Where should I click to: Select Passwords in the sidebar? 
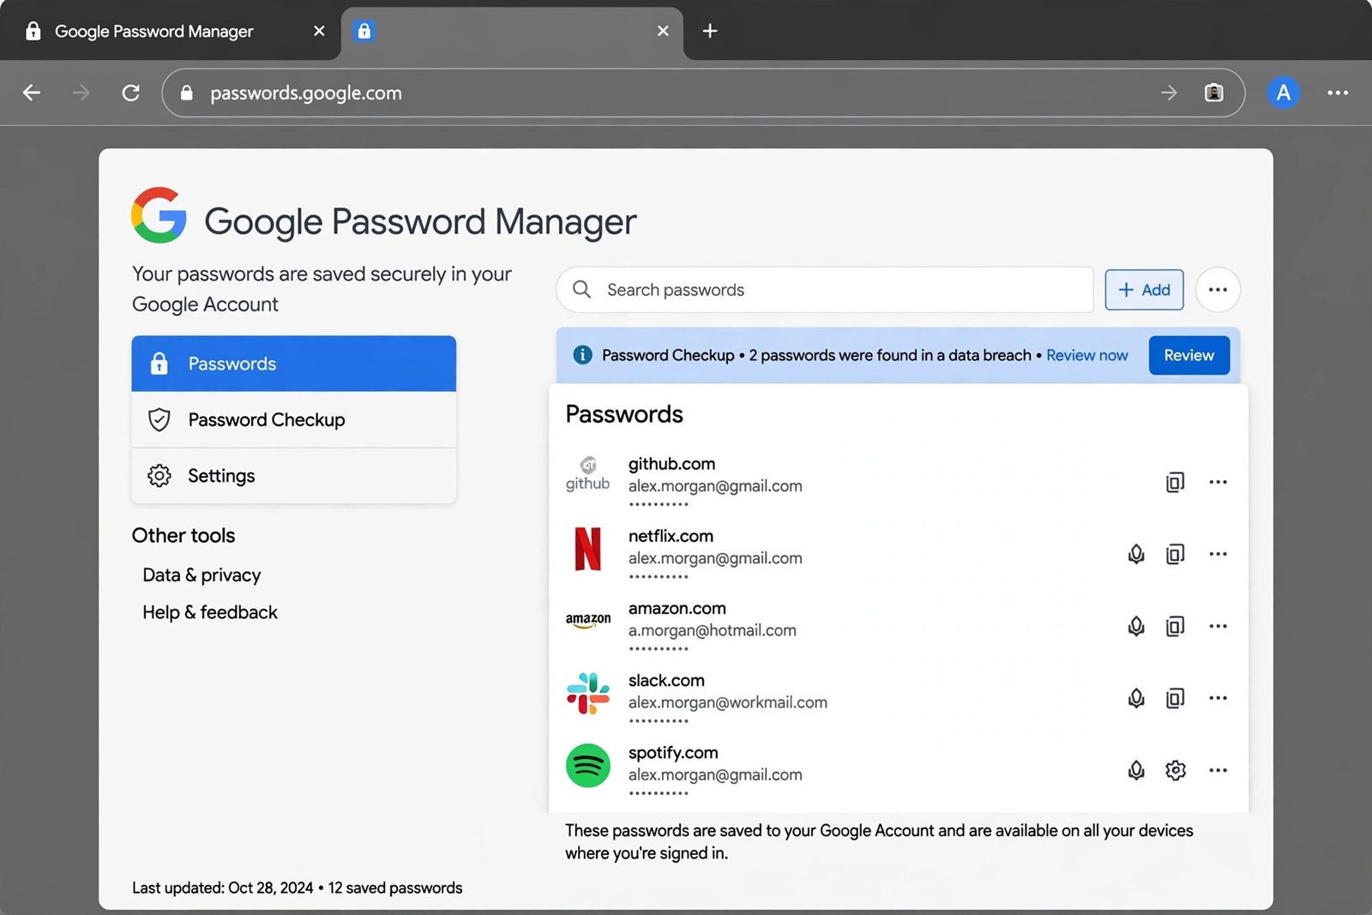point(293,364)
